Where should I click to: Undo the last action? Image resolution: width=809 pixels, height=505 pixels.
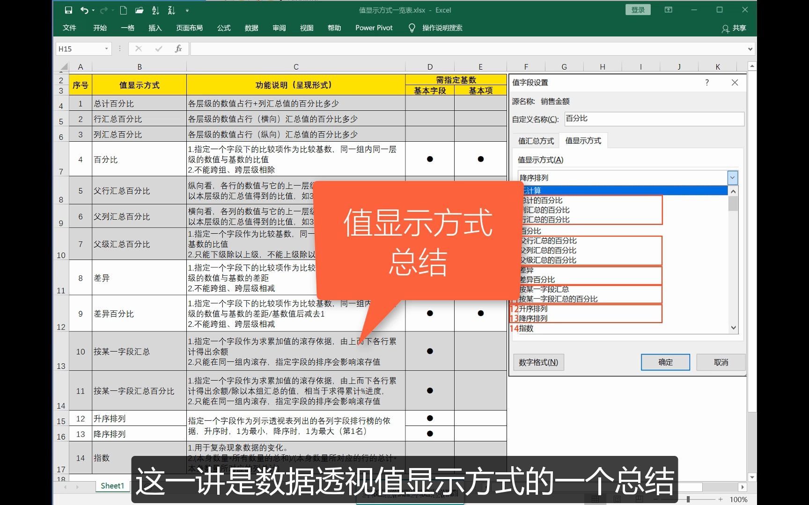coord(84,10)
